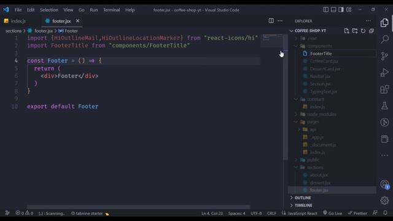
Task: Toggle the bottom panel layout
Action: pos(333,10)
